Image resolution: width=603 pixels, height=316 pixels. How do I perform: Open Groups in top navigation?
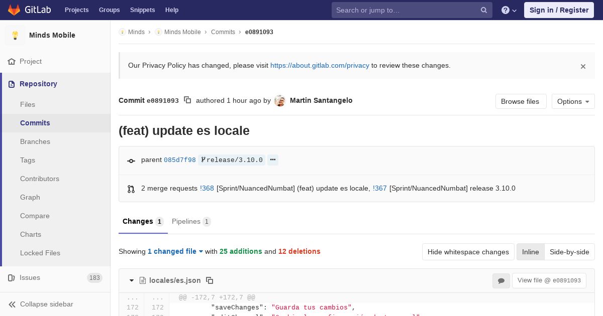click(109, 10)
